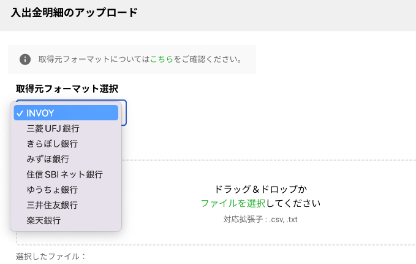Click 対応拡張子 .csv, .txt text
Viewport: 416px width, 264px height.
coord(260,220)
